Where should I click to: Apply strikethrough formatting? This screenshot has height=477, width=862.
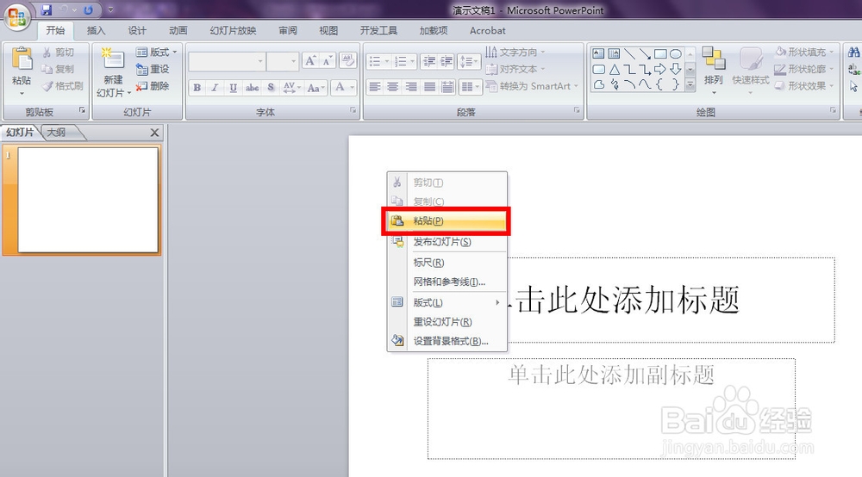pyautogui.click(x=252, y=87)
